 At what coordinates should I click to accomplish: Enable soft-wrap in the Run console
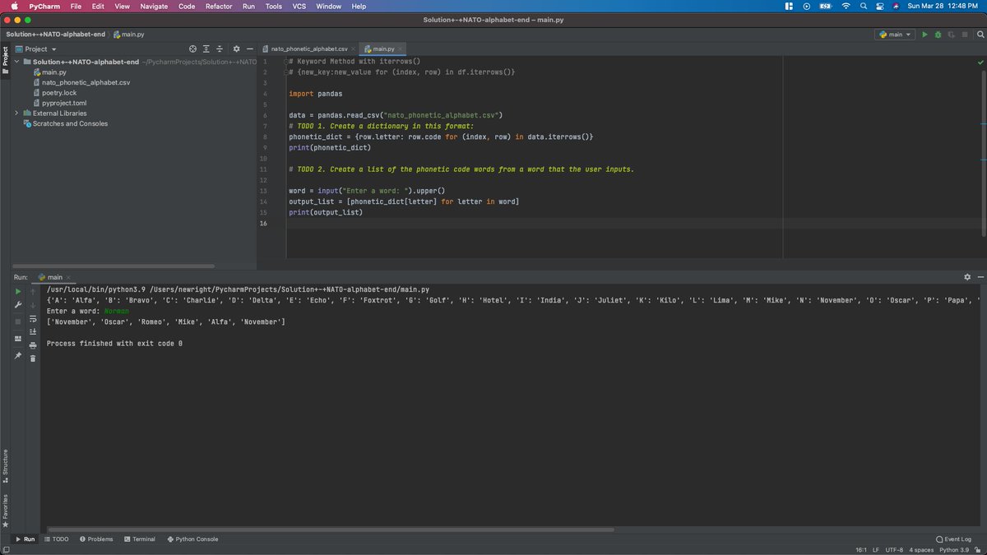click(32, 319)
